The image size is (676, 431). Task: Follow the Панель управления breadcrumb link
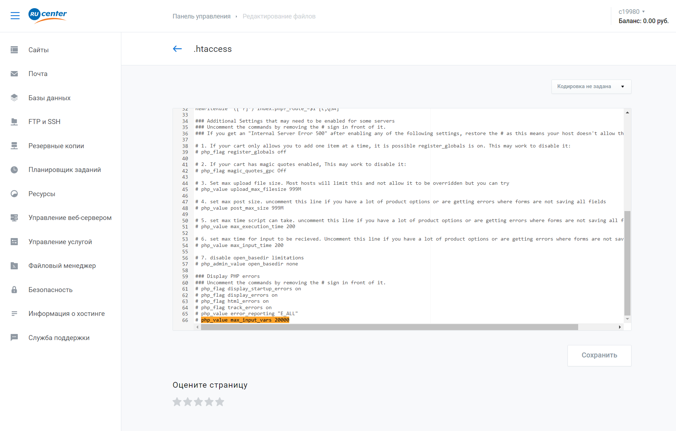(x=201, y=16)
